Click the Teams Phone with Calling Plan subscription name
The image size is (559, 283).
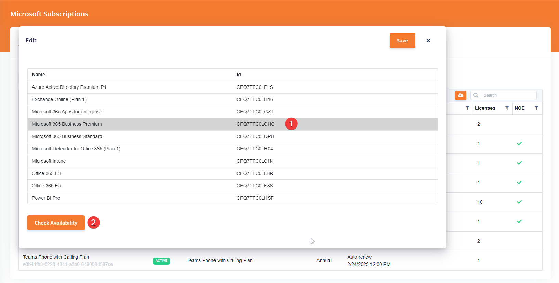click(x=56, y=257)
